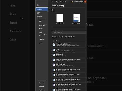Select Save a Copy
The width and height of the screenshot is (122, 91).
[x=42, y=25]
